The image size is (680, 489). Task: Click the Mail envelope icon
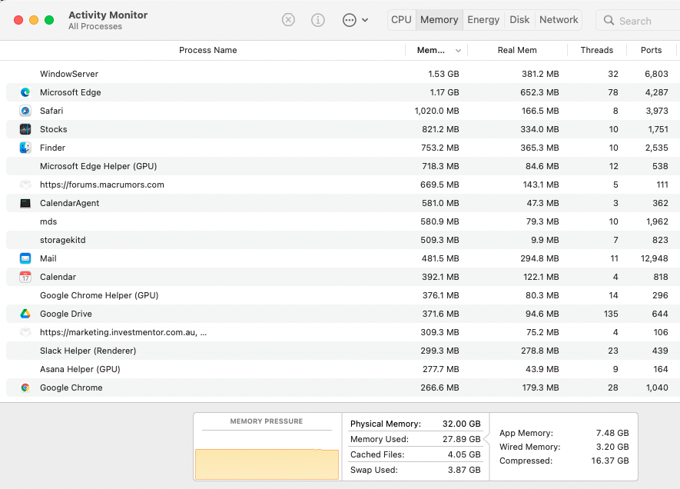click(x=25, y=258)
